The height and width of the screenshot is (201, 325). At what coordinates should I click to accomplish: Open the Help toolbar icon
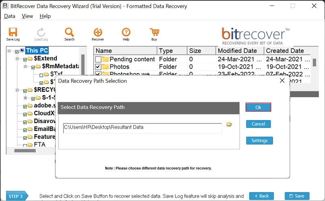[x=126, y=34]
